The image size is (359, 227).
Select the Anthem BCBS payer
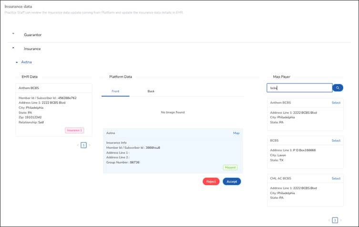(x=336, y=103)
